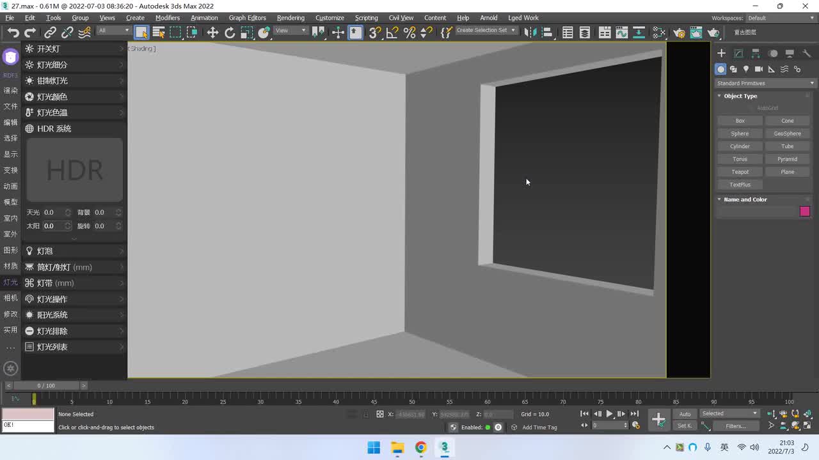Click the Render Production teapot icon
This screenshot has width=819, height=460.
(713, 33)
